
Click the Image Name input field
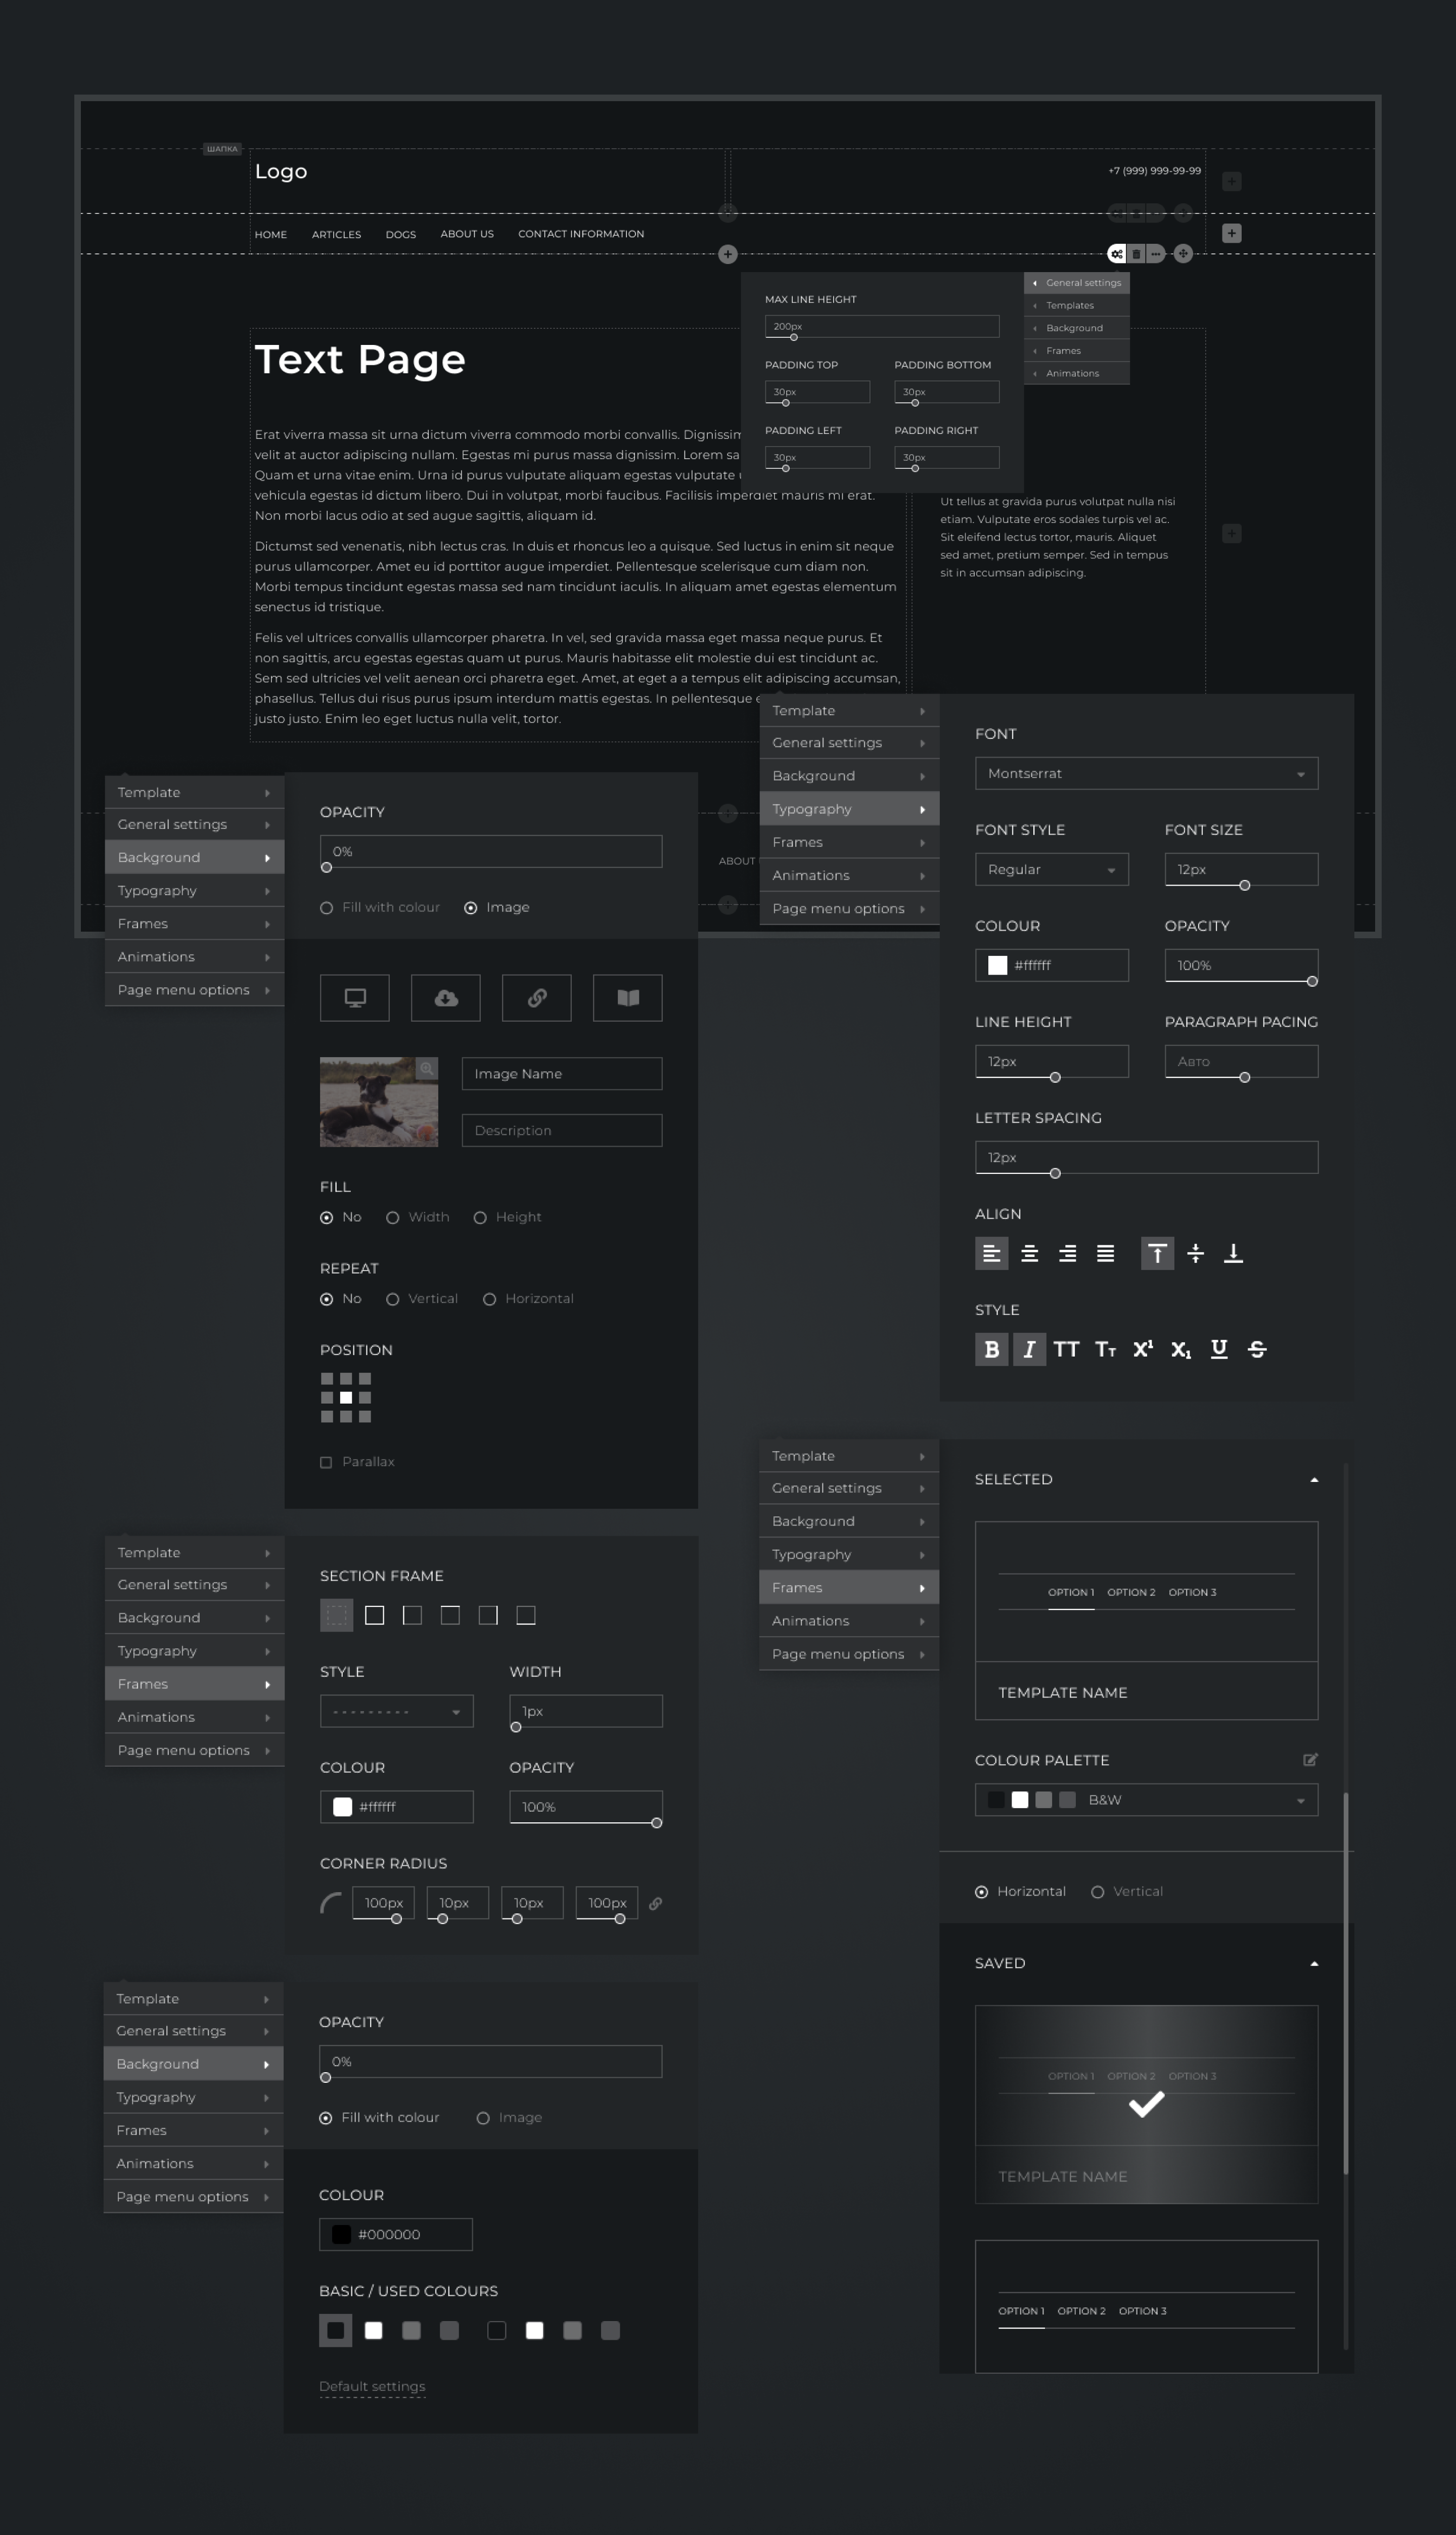pos(562,1073)
